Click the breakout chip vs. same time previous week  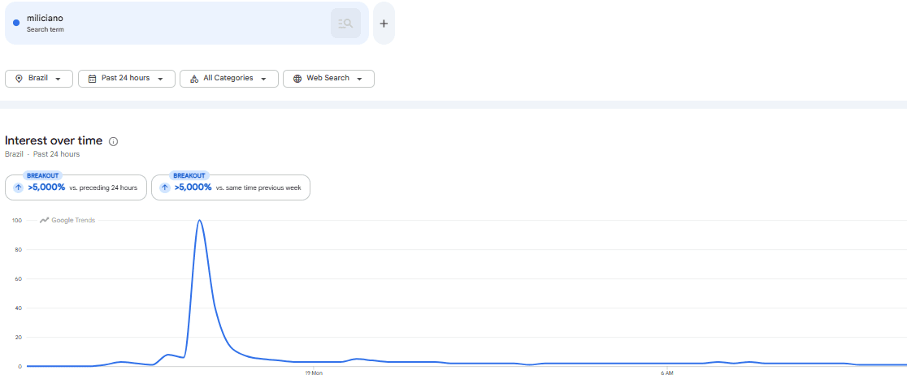click(x=231, y=187)
